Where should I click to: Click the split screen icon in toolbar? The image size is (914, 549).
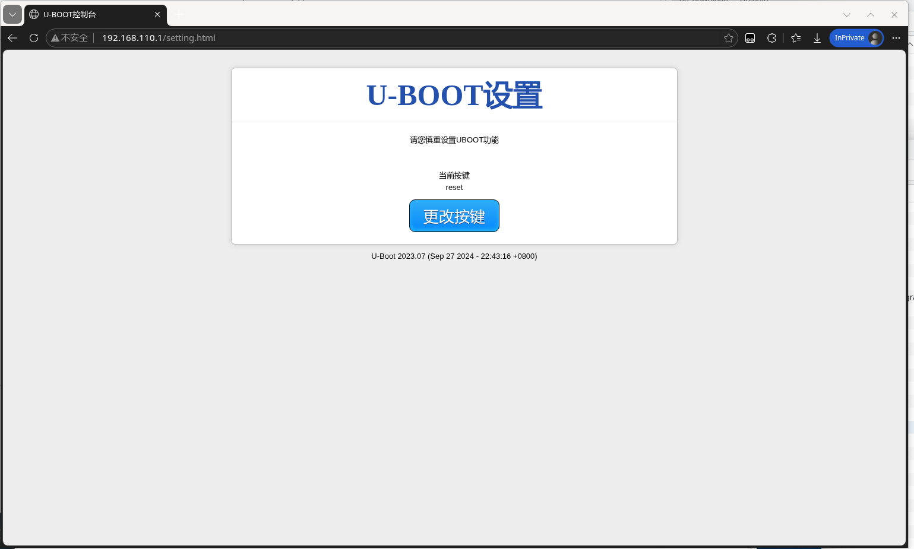[x=749, y=37]
